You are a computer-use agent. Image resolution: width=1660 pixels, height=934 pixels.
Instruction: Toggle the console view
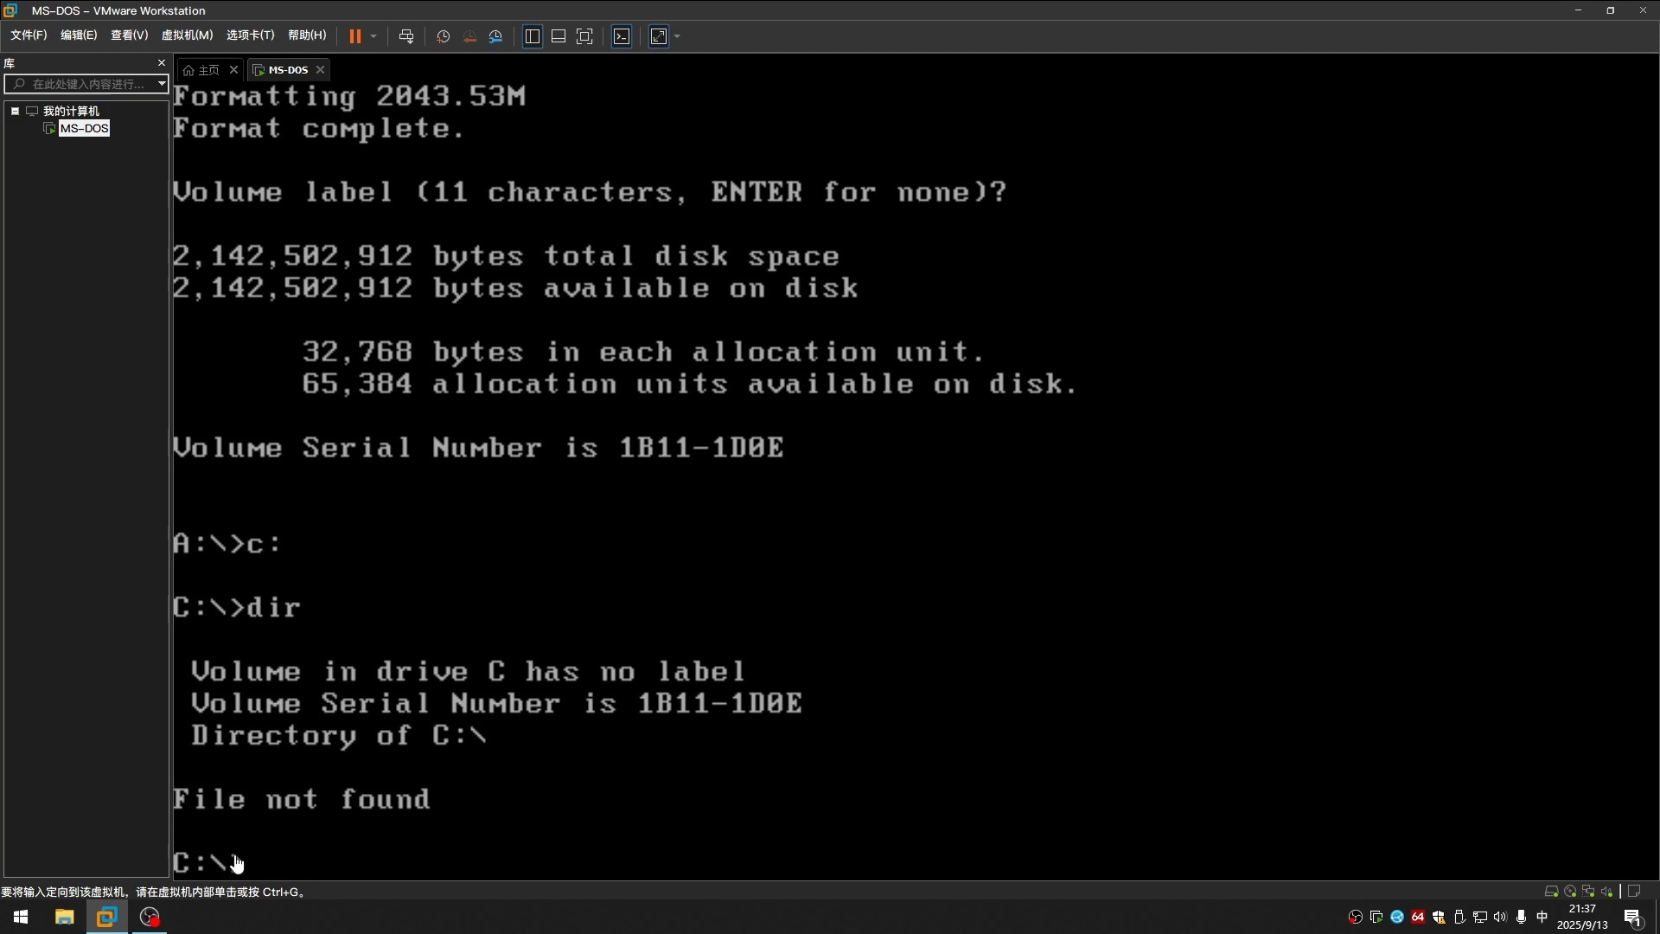tap(622, 35)
